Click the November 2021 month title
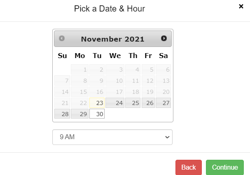This screenshot has height=175, width=250. [112, 39]
